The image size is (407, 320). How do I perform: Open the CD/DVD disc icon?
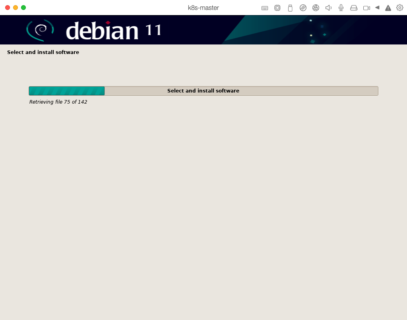click(303, 8)
